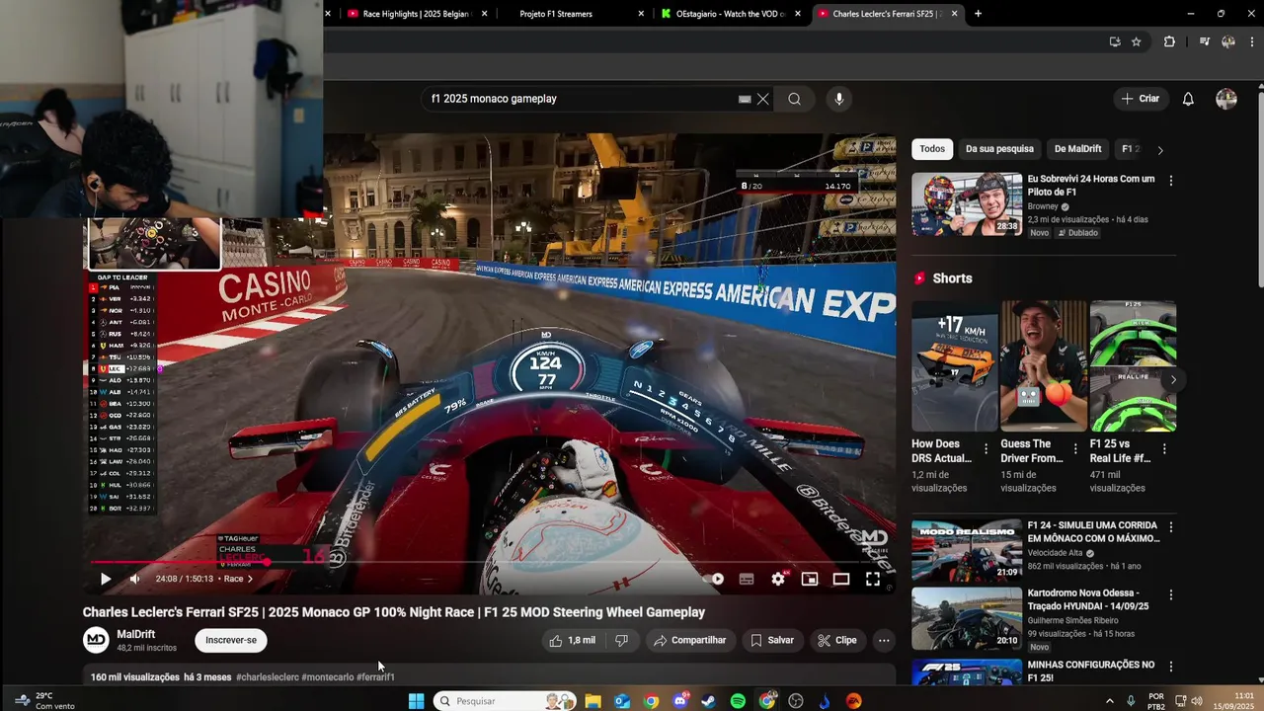Open F1 24 Simulei uma corrida video title
This screenshot has height=711, width=1264.
click(x=1093, y=532)
